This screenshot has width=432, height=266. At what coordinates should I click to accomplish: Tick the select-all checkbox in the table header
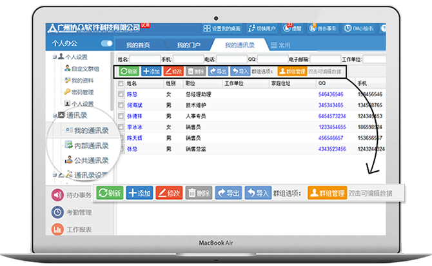point(121,83)
